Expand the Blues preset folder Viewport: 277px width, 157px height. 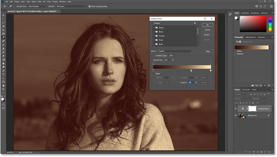(154, 32)
